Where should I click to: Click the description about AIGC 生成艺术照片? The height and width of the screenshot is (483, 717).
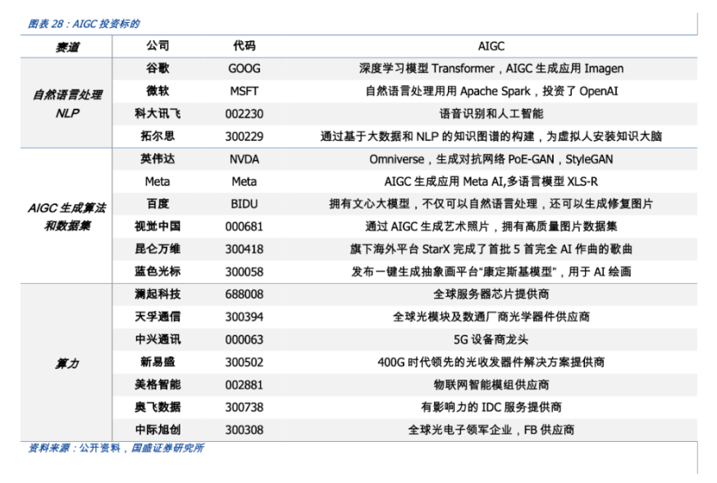click(491, 226)
